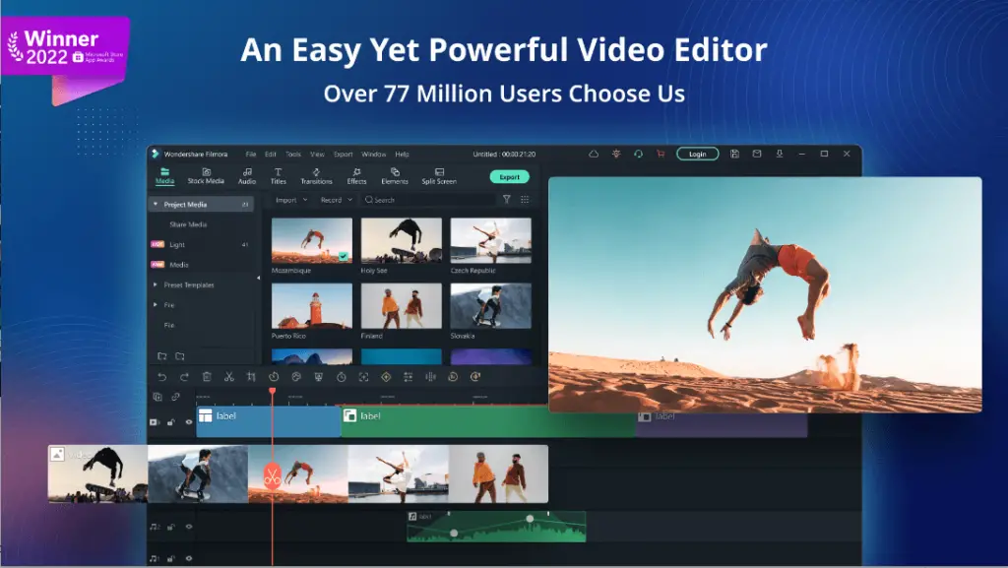
Task: Click the save project disk icon
Action: coord(734,155)
